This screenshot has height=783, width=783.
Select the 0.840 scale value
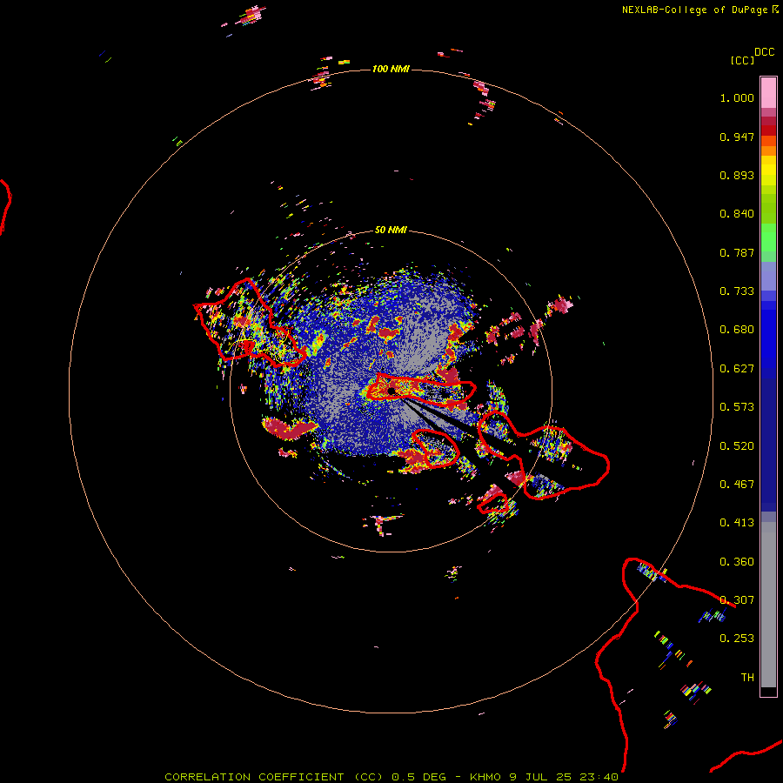point(737,214)
